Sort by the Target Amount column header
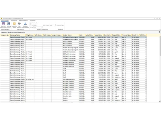The width and height of the screenshot is (161, 120). click(x=99, y=35)
